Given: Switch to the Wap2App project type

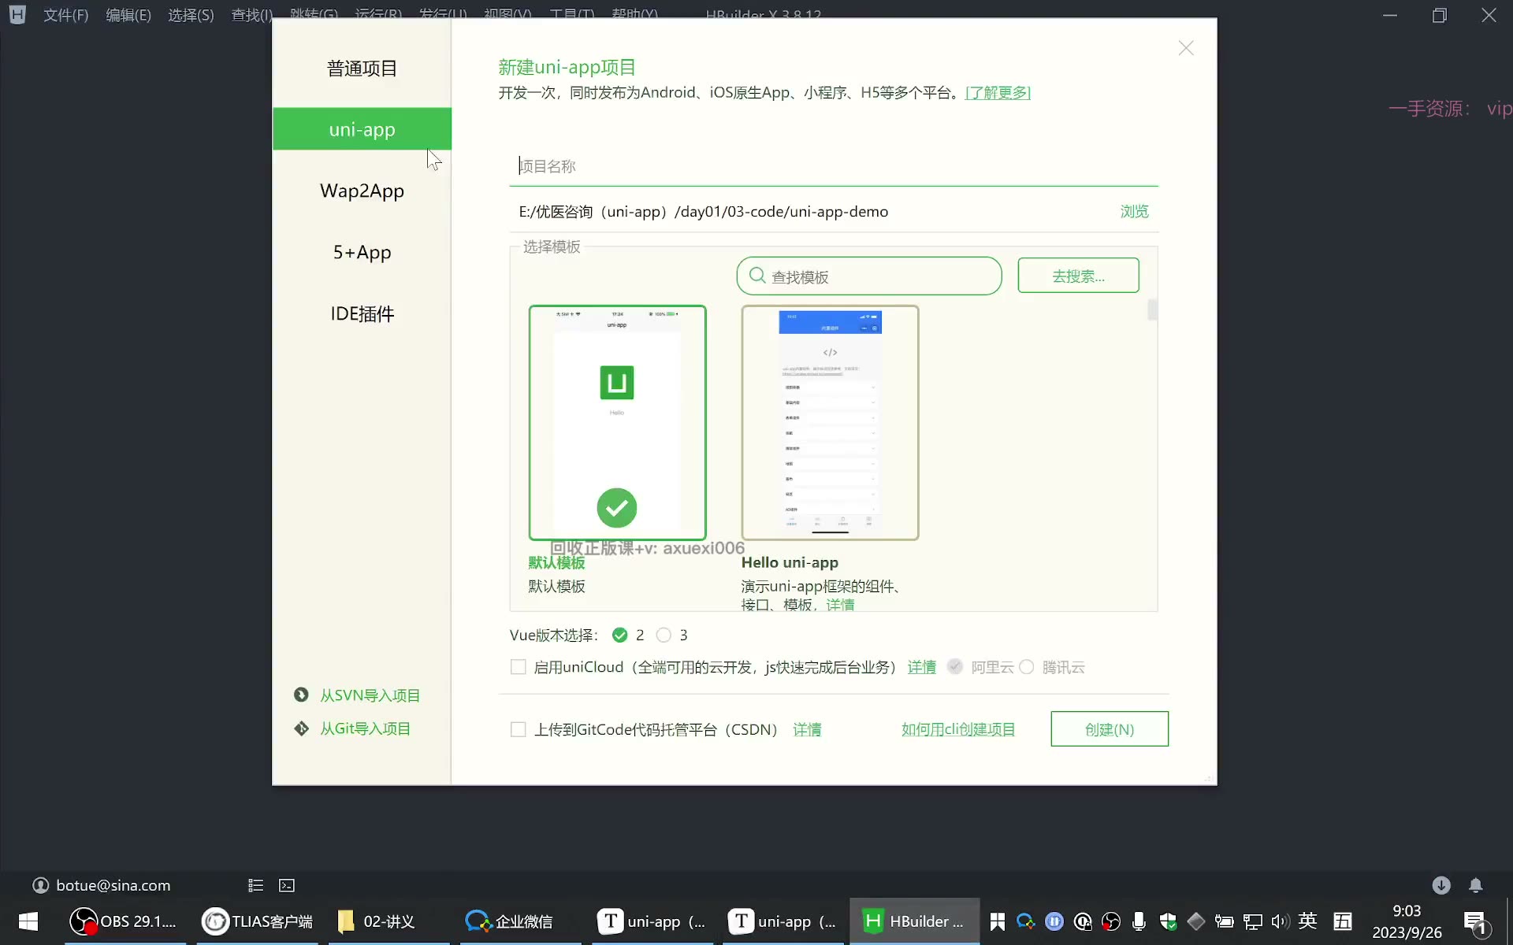Looking at the screenshot, I should 362,191.
